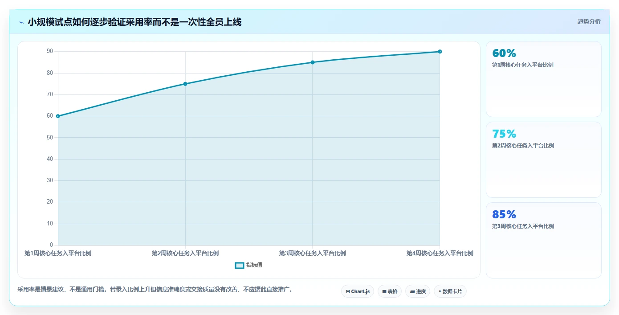
Task: Select the 表格 tag chip
Action: click(390, 291)
